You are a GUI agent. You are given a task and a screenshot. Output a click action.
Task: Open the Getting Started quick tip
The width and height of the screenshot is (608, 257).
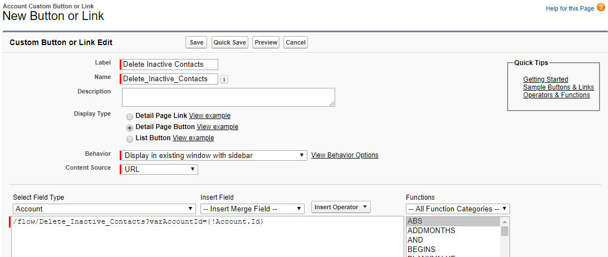tap(546, 80)
